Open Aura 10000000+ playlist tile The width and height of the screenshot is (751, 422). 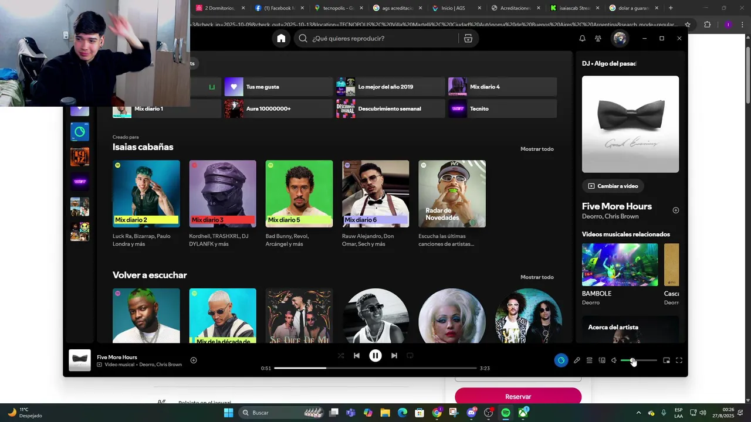tap(279, 108)
